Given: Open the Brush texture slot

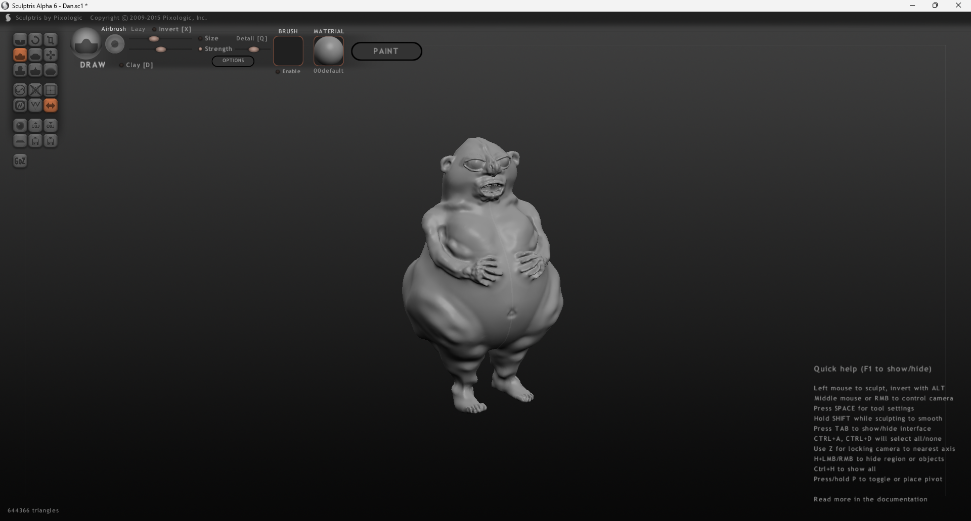Looking at the screenshot, I should [288, 51].
